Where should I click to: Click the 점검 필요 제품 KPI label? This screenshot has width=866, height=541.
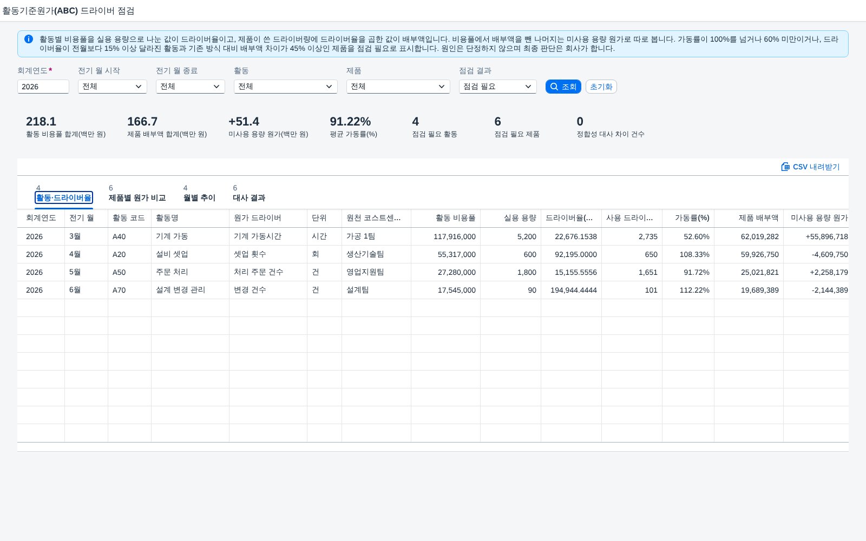coord(517,134)
